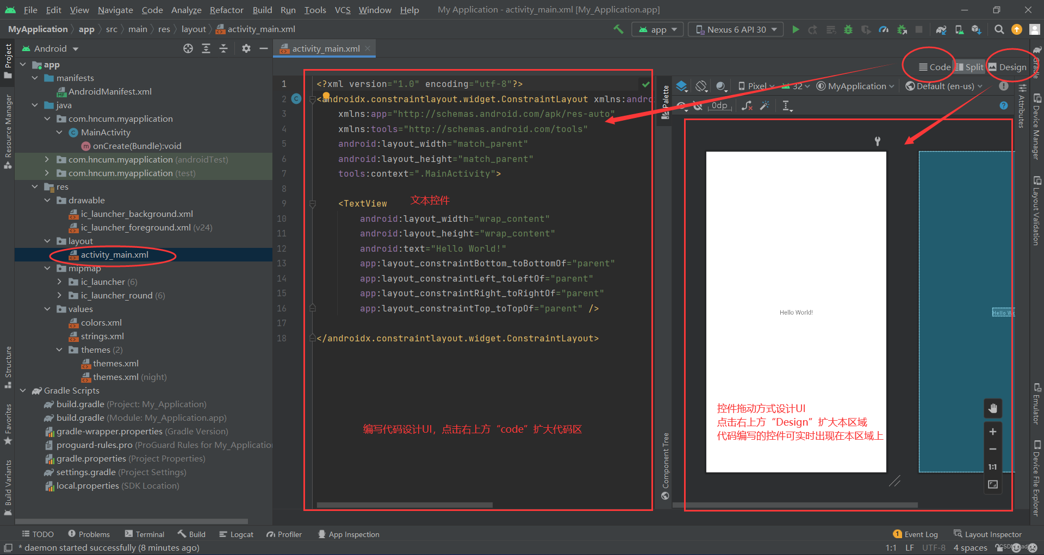Click Collapse All in the Project panel
Image resolution: width=1044 pixels, height=555 pixels.
[223, 48]
